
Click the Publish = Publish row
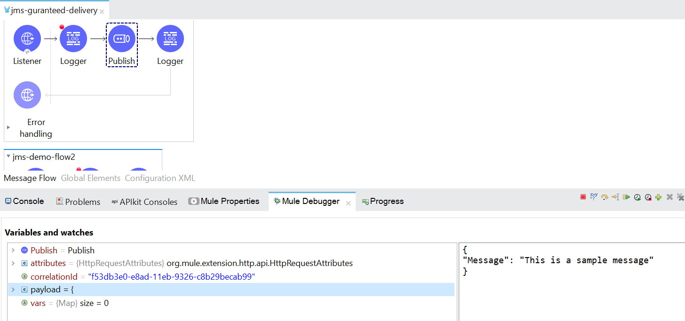[x=231, y=251]
